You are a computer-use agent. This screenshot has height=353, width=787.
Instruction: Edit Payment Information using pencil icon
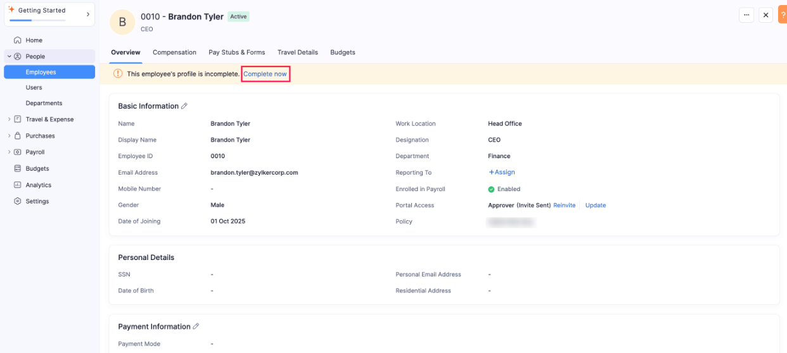tap(196, 326)
